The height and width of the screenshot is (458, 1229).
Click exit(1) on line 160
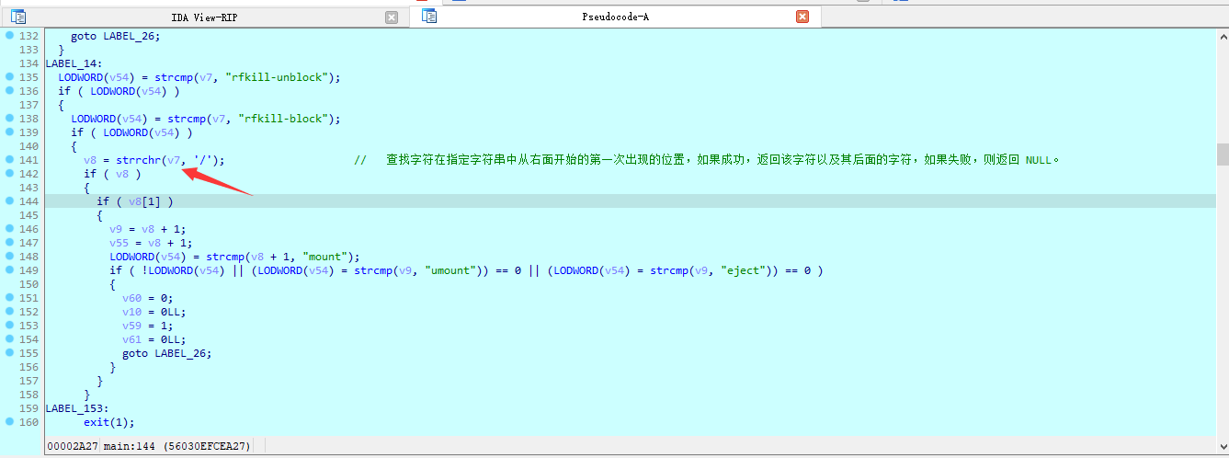click(109, 422)
